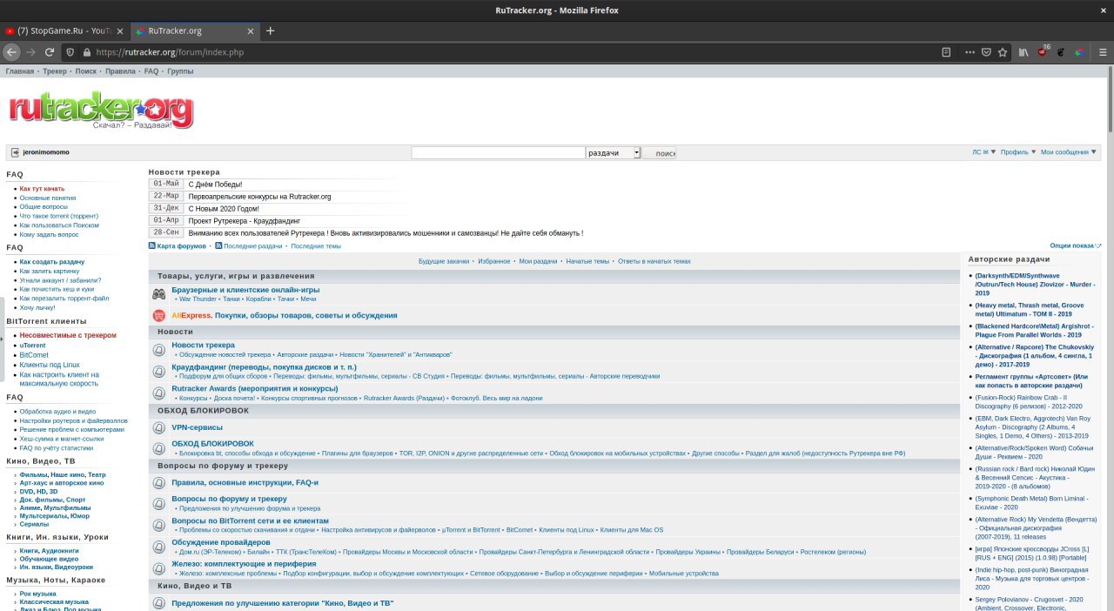Click the padlock site security icon
The height and width of the screenshot is (611, 1114).
pos(86,52)
